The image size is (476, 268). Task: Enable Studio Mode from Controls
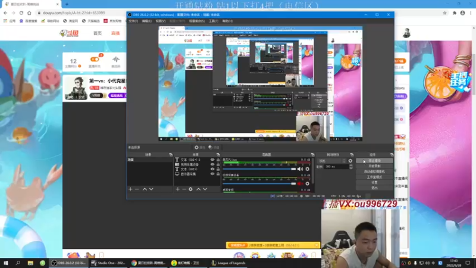click(374, 177)
